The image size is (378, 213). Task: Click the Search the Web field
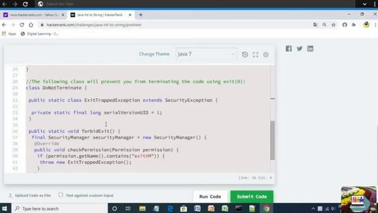(x=195, y=4)
